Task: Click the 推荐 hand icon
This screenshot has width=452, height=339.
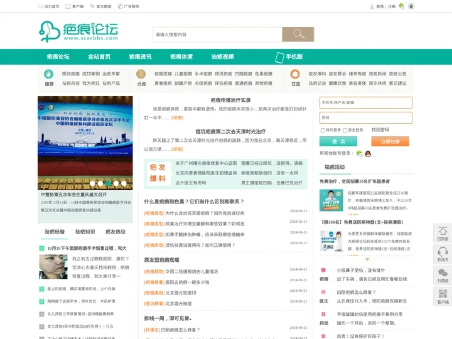Action: [x=49, y=74]
